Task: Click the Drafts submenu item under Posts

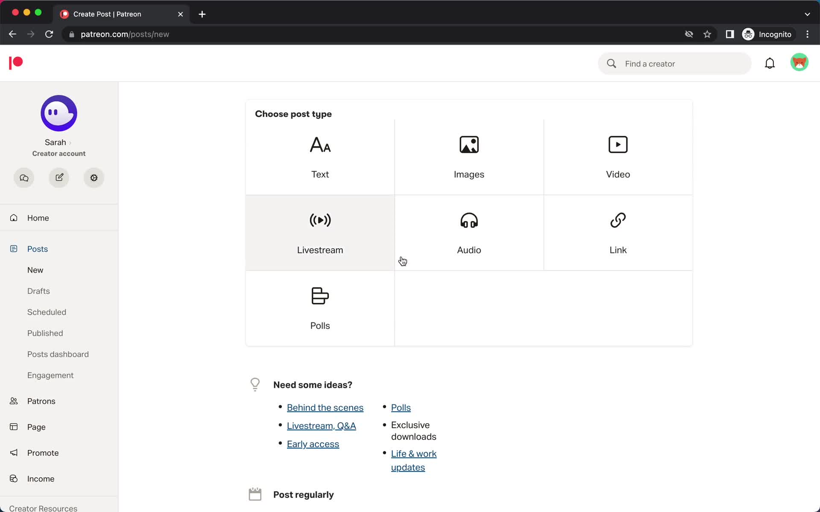Action: (x=38, y=291)
